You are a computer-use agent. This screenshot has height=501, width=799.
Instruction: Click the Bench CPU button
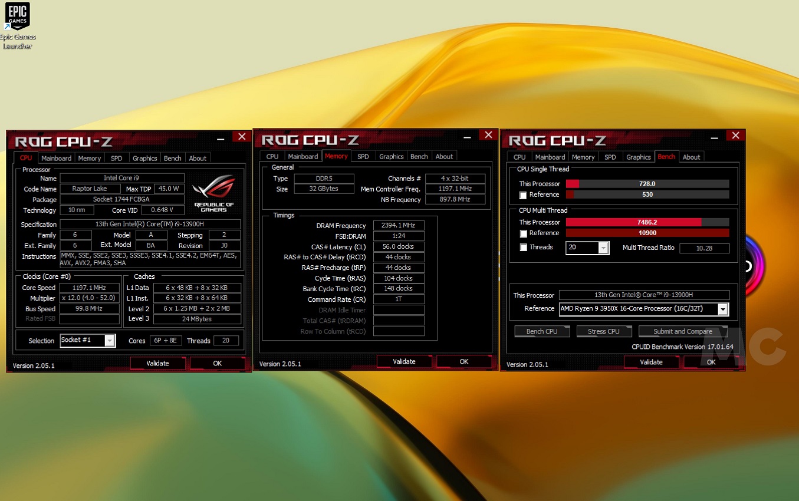(542, 331)
